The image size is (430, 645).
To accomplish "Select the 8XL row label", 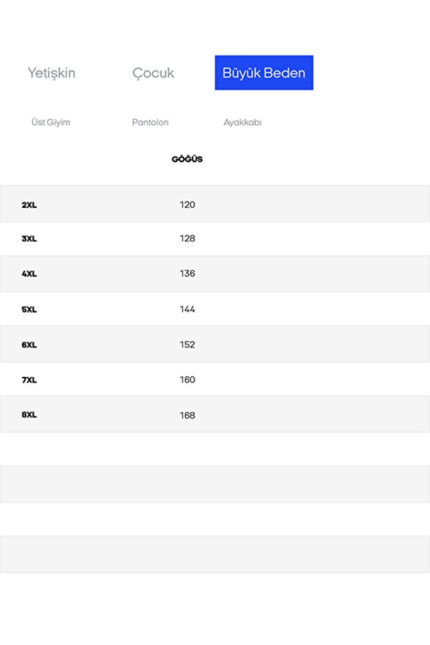I will pyautogui.click(x=29, y=415).
